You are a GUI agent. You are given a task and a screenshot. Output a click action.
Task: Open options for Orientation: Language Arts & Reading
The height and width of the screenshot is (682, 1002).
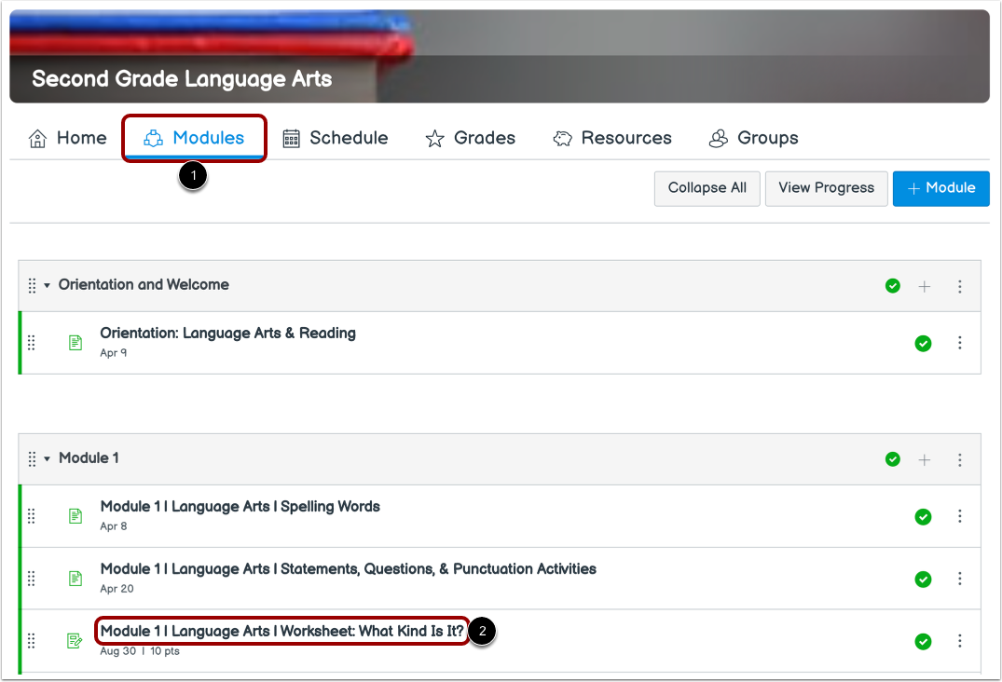959,343
